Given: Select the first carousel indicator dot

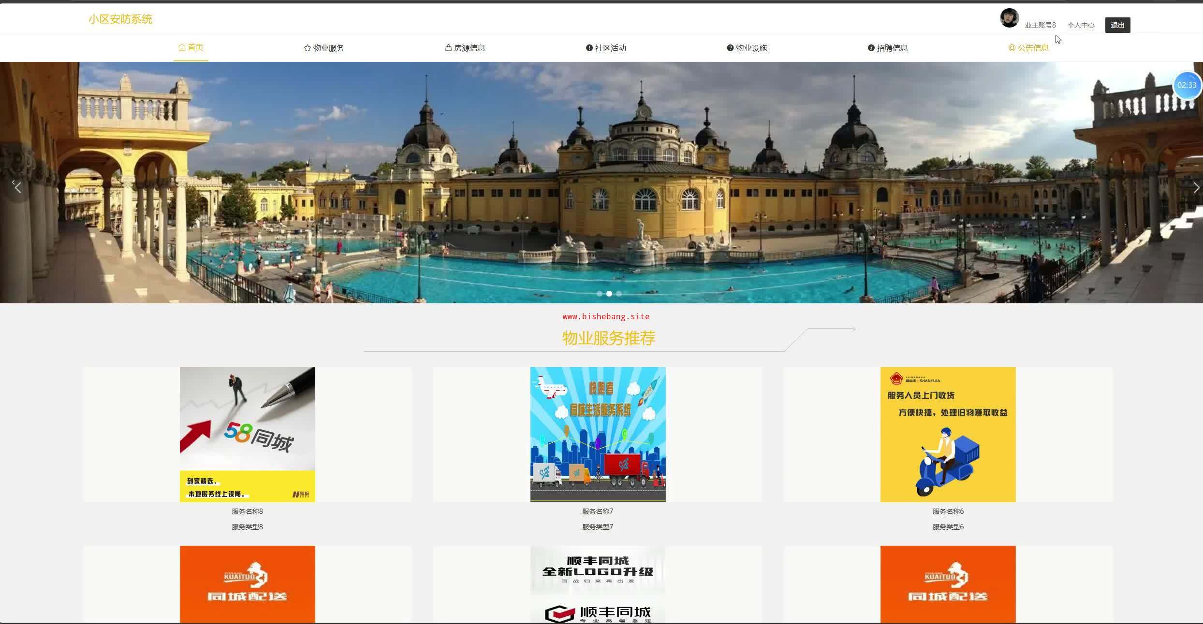Looking at the screenshot, I should (x=600, y=294).
